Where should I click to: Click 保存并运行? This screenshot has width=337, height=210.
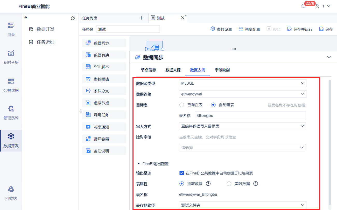pyautogui.click(x=300, y=29)
